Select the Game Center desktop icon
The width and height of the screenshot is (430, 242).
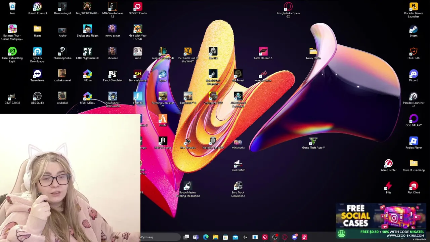388,166
